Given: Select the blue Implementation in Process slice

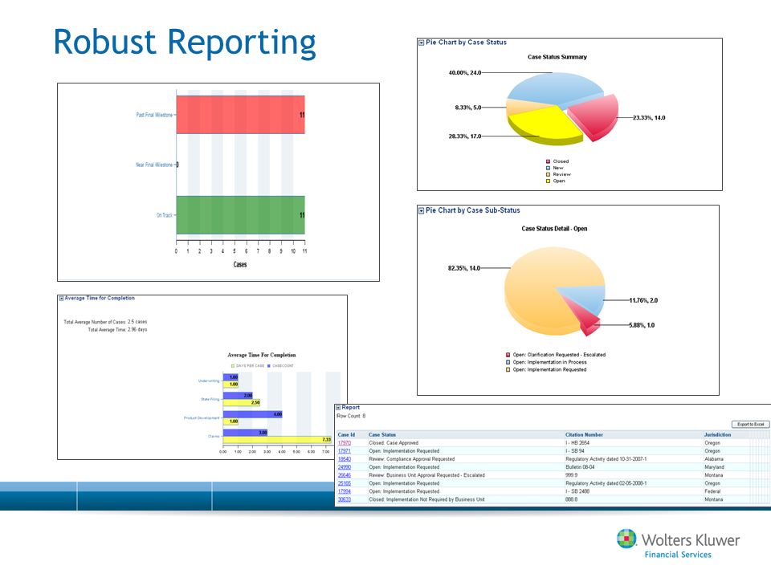Looking at the screenshot, I should 588,299.
